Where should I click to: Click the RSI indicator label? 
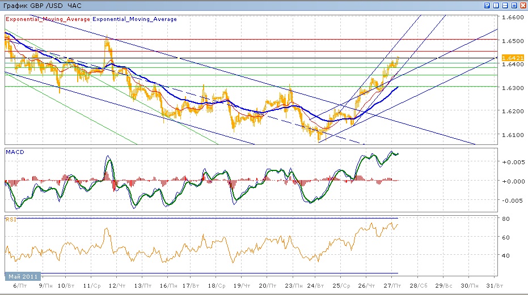click(11, 219)
